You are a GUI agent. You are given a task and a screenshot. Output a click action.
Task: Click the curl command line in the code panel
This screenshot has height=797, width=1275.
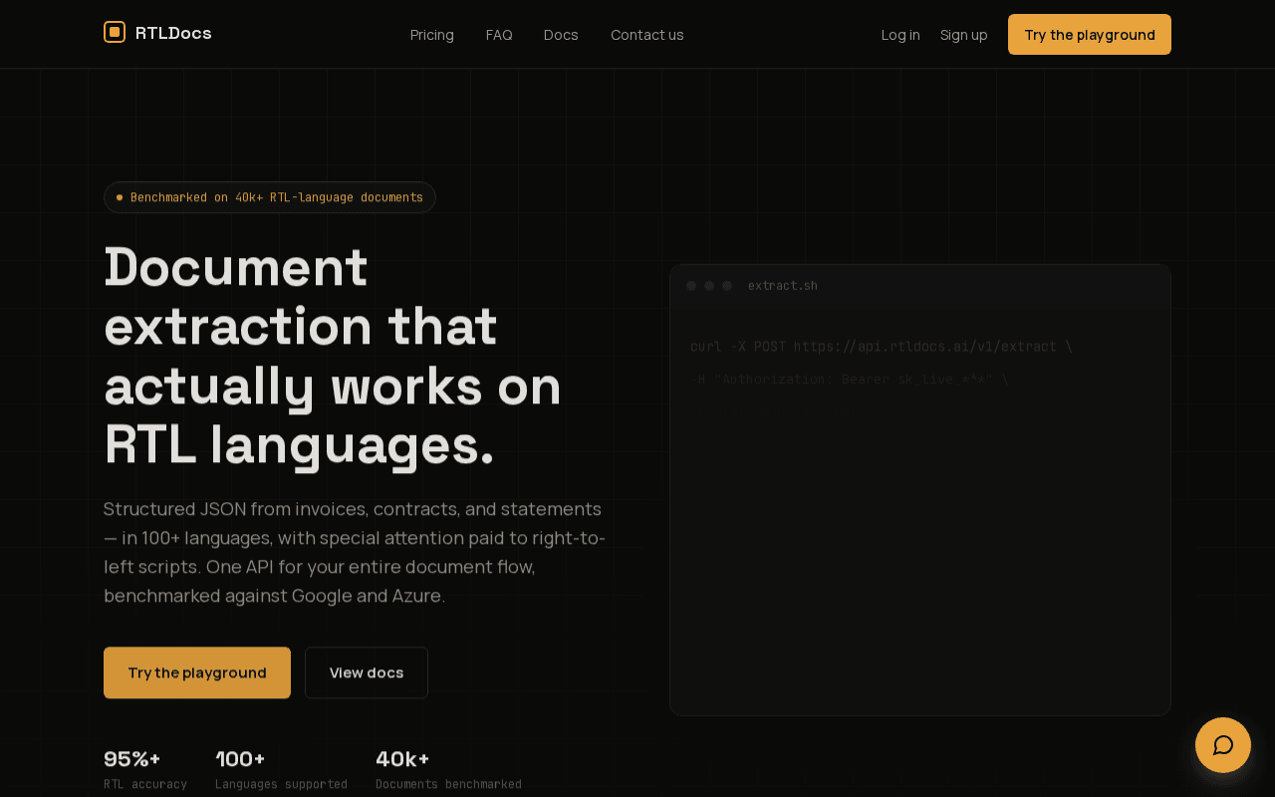tap(882, 347)
